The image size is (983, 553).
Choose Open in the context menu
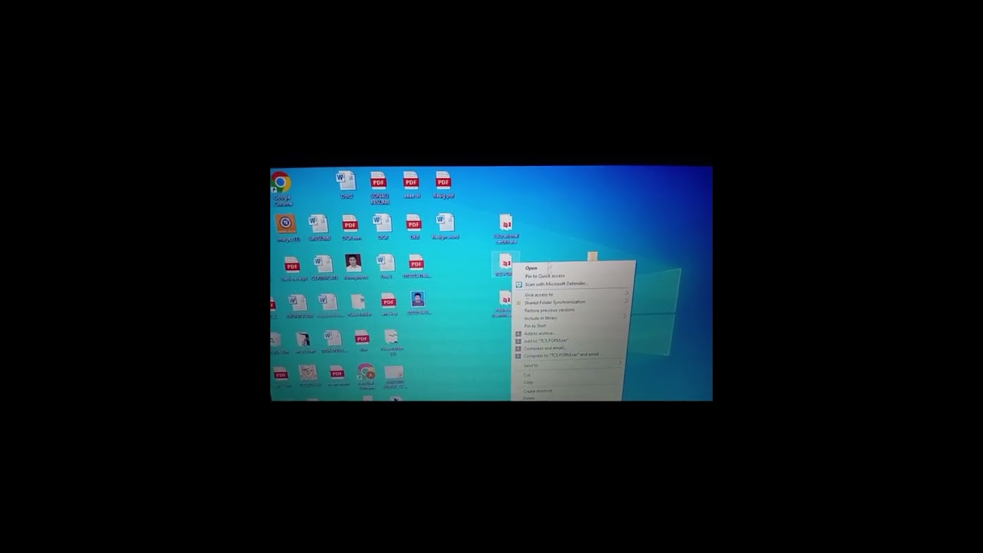pyautogui.click(x=531, y=268)
